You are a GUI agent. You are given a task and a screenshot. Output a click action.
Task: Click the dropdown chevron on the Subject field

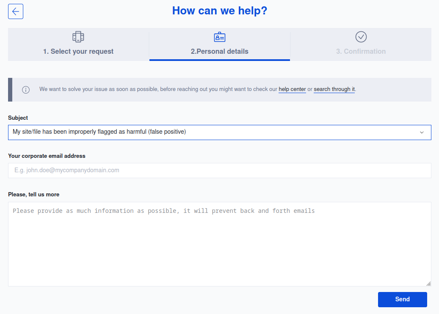pos(422,132)
